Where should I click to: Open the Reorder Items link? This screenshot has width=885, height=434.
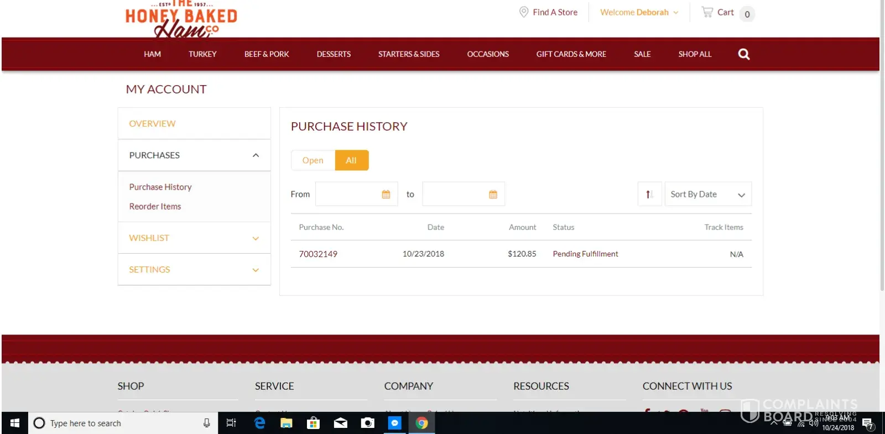point(155,206)
